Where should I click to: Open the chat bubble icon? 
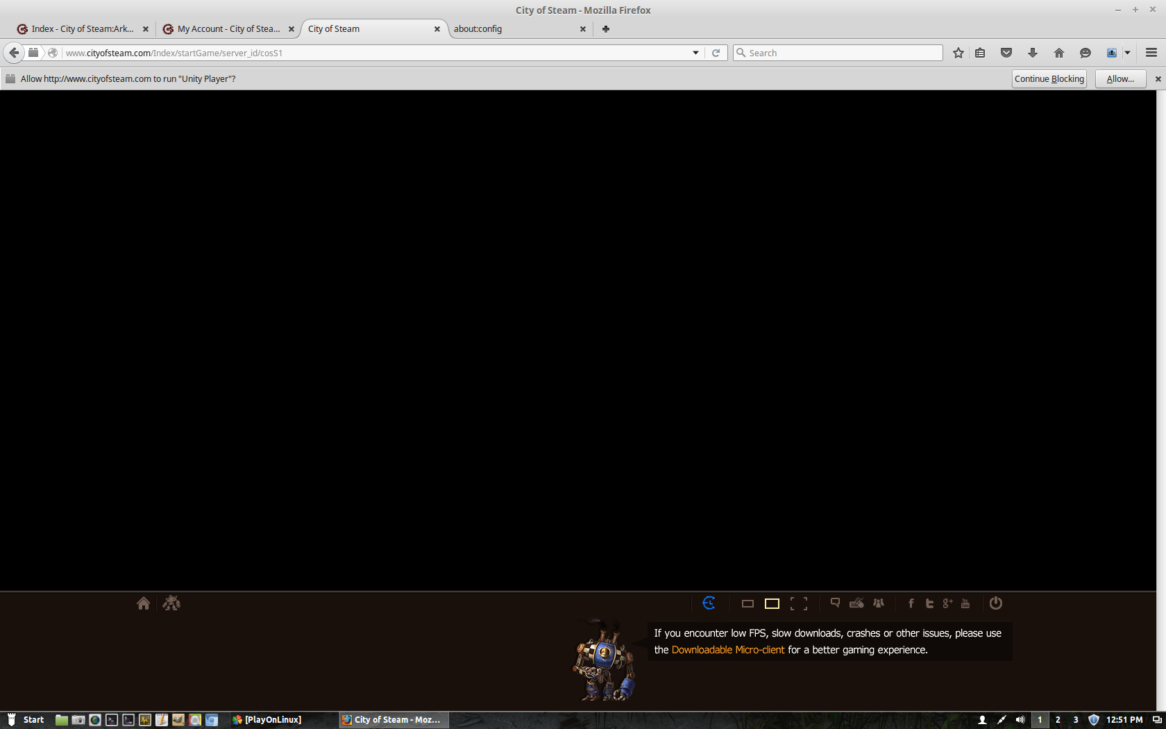click(835, 603)
